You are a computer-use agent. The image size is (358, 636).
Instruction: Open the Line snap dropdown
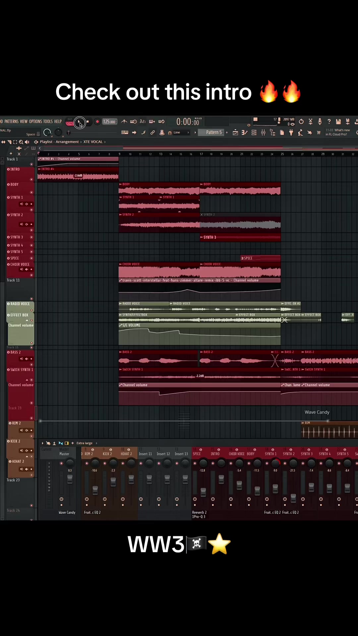pyautogui.click(x=181, y=132)
